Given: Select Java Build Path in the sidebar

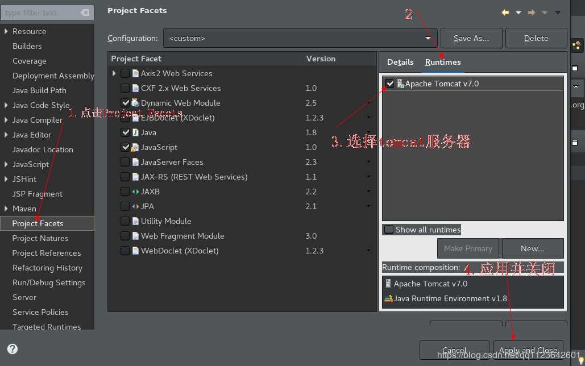Looking at the screenshot, I should tap(39, 91).
